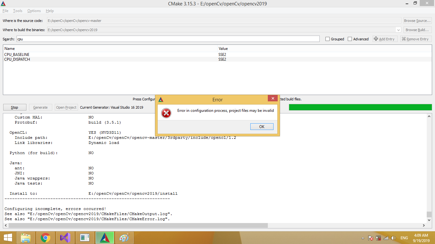Click the CMake logo in the Error dialog

(161, 99)
